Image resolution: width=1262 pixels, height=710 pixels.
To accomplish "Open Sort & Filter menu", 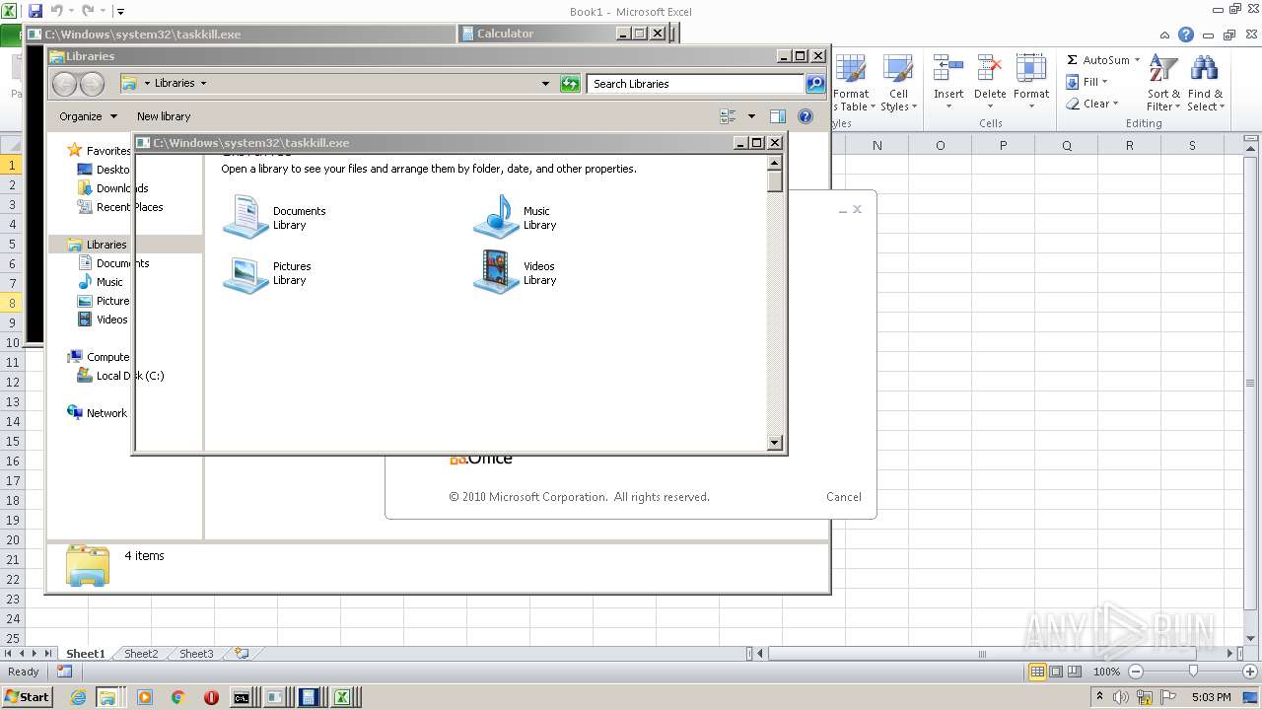I will [1163, 84].
